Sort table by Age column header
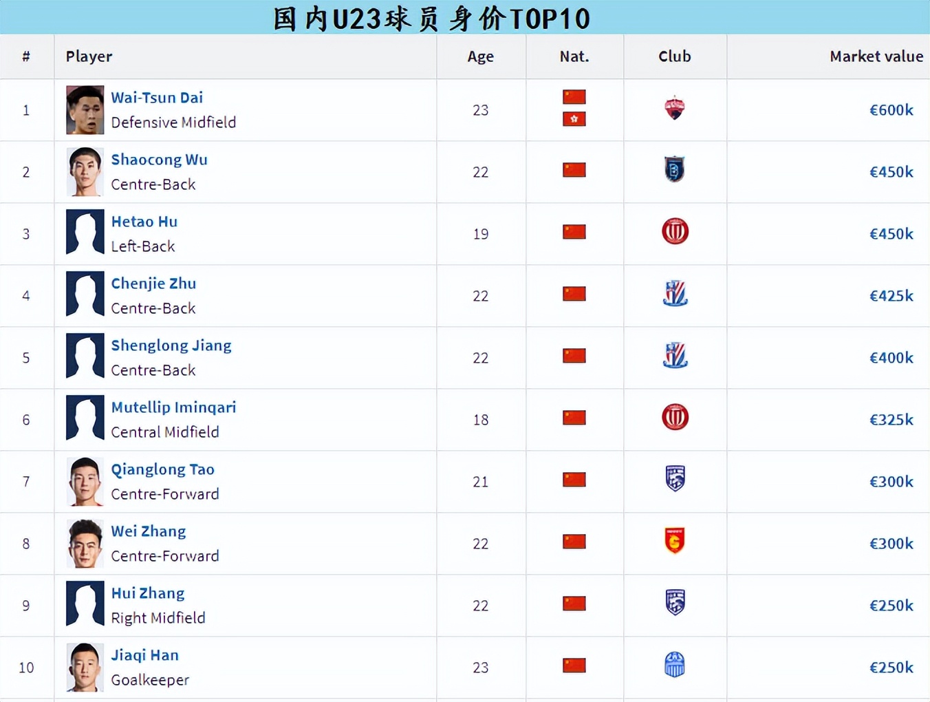 click(x=480, y=56)
